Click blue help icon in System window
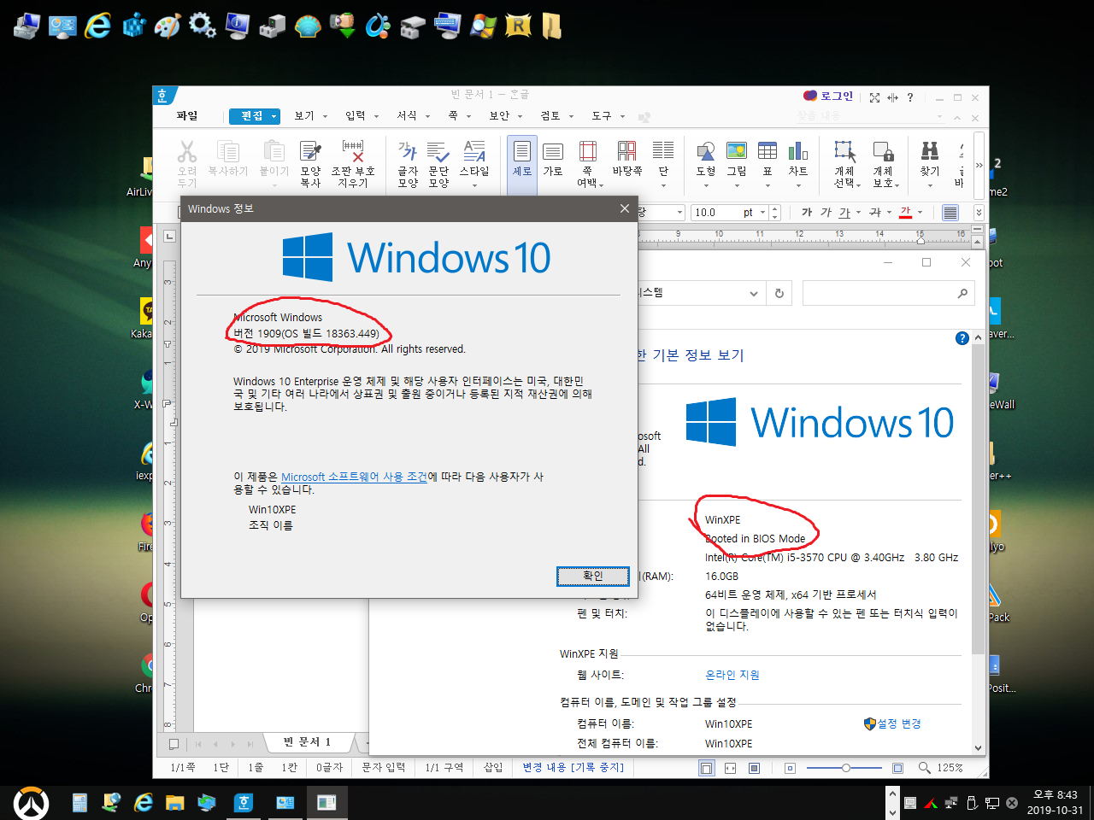 (x=962, y=338)
